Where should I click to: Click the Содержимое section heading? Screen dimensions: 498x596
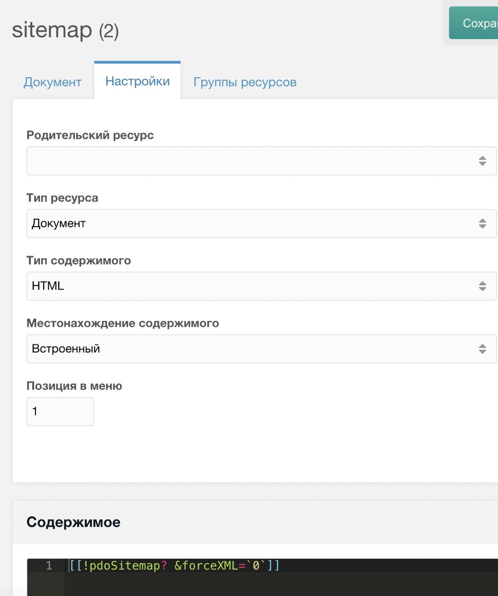(x=73, y=522)
